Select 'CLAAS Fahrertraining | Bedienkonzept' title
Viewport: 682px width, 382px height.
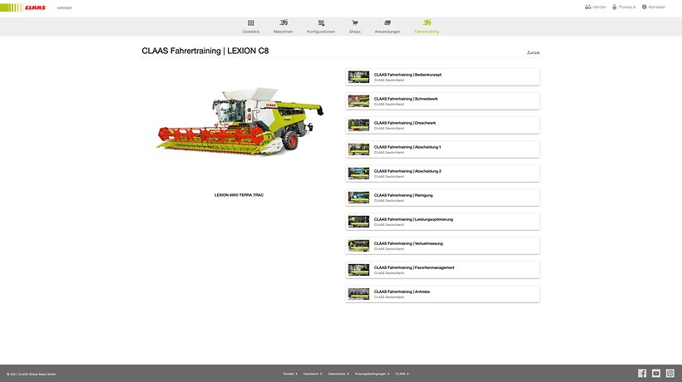pos(408,75)
